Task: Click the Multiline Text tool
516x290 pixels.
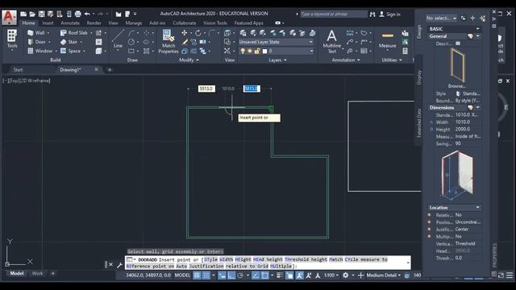Action: click(331, 41)
